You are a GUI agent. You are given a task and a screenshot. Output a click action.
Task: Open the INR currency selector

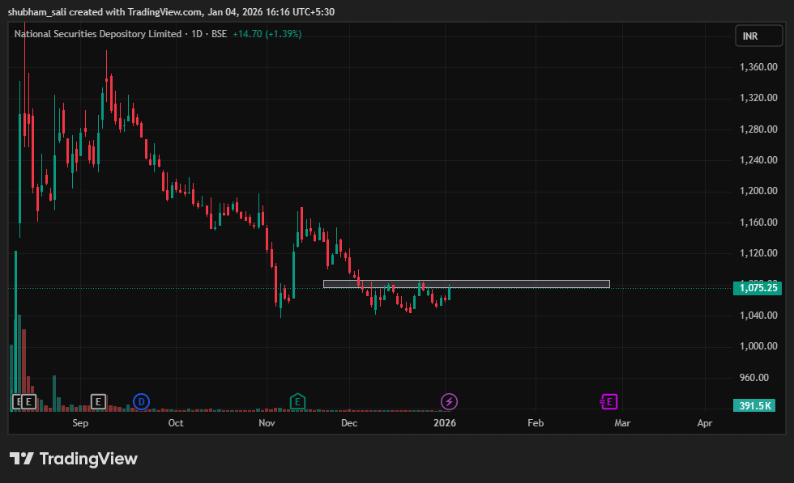click(758, 36)
